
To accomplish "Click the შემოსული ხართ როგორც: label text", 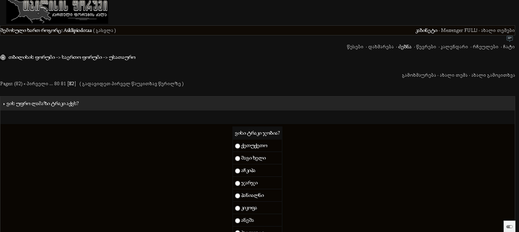I will pyautogui.click(x=31, y=30).
